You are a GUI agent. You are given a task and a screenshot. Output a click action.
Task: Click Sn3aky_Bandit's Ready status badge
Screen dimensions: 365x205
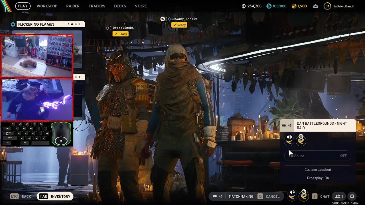(179, 25)
